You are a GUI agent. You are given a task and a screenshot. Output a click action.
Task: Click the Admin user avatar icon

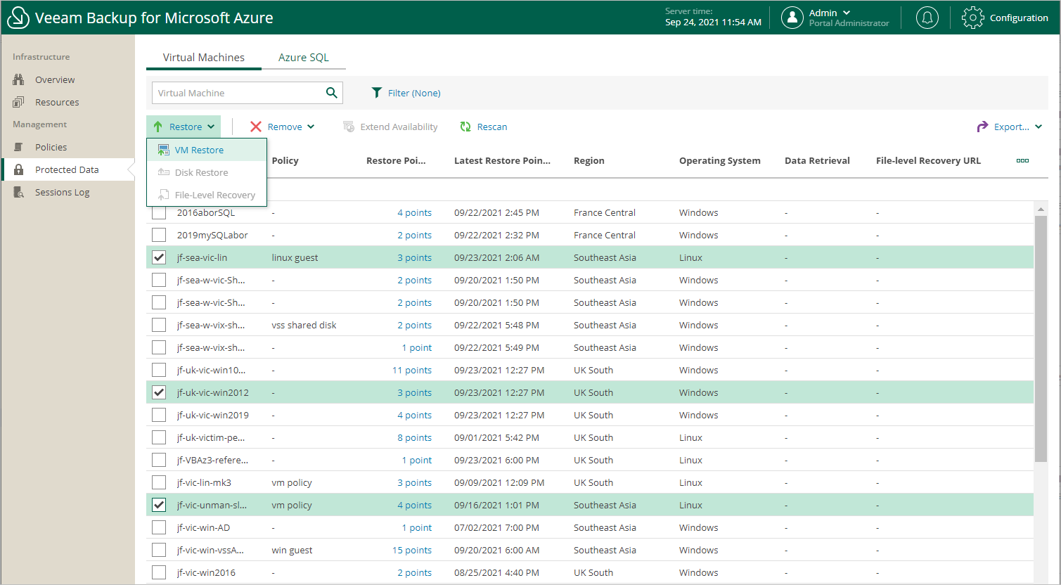(x=792, y=18)
